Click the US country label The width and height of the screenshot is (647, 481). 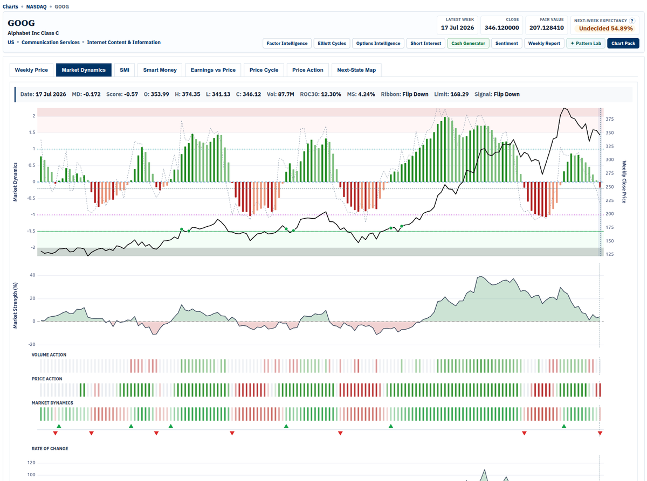tap(11, 42)
